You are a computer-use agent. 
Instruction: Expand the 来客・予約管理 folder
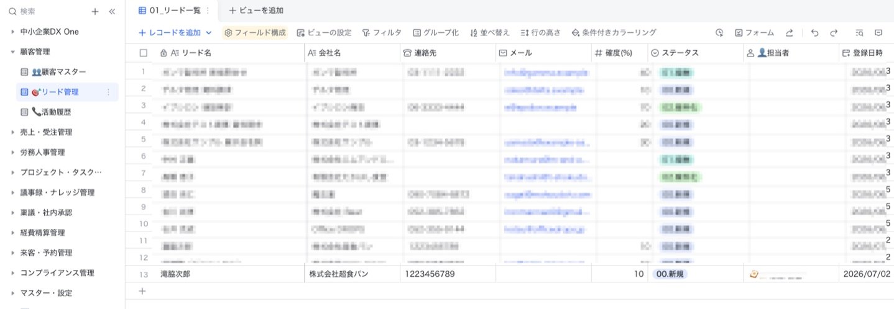[x=12, y=253]
